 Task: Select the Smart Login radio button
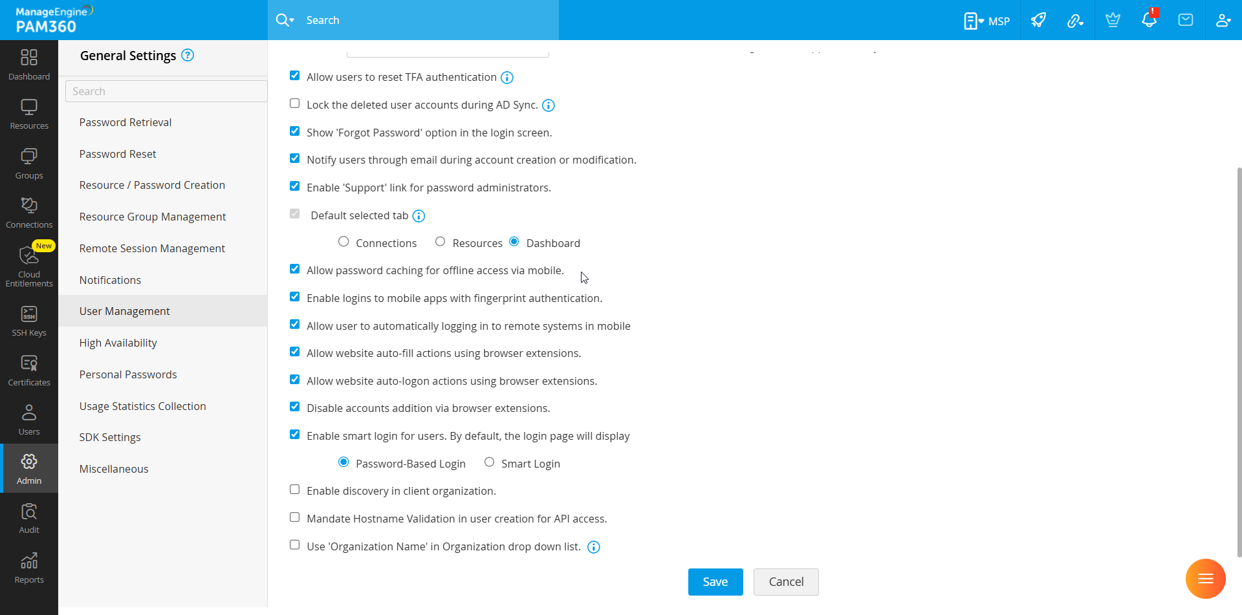pyautogui.click(x=490, y=462)
